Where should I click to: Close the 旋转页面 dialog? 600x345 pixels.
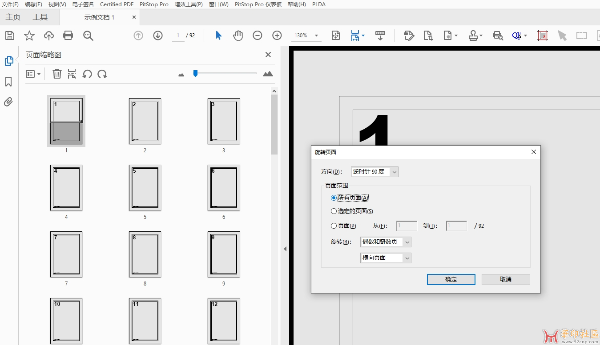pyautogui.click(x=534, y=152)
